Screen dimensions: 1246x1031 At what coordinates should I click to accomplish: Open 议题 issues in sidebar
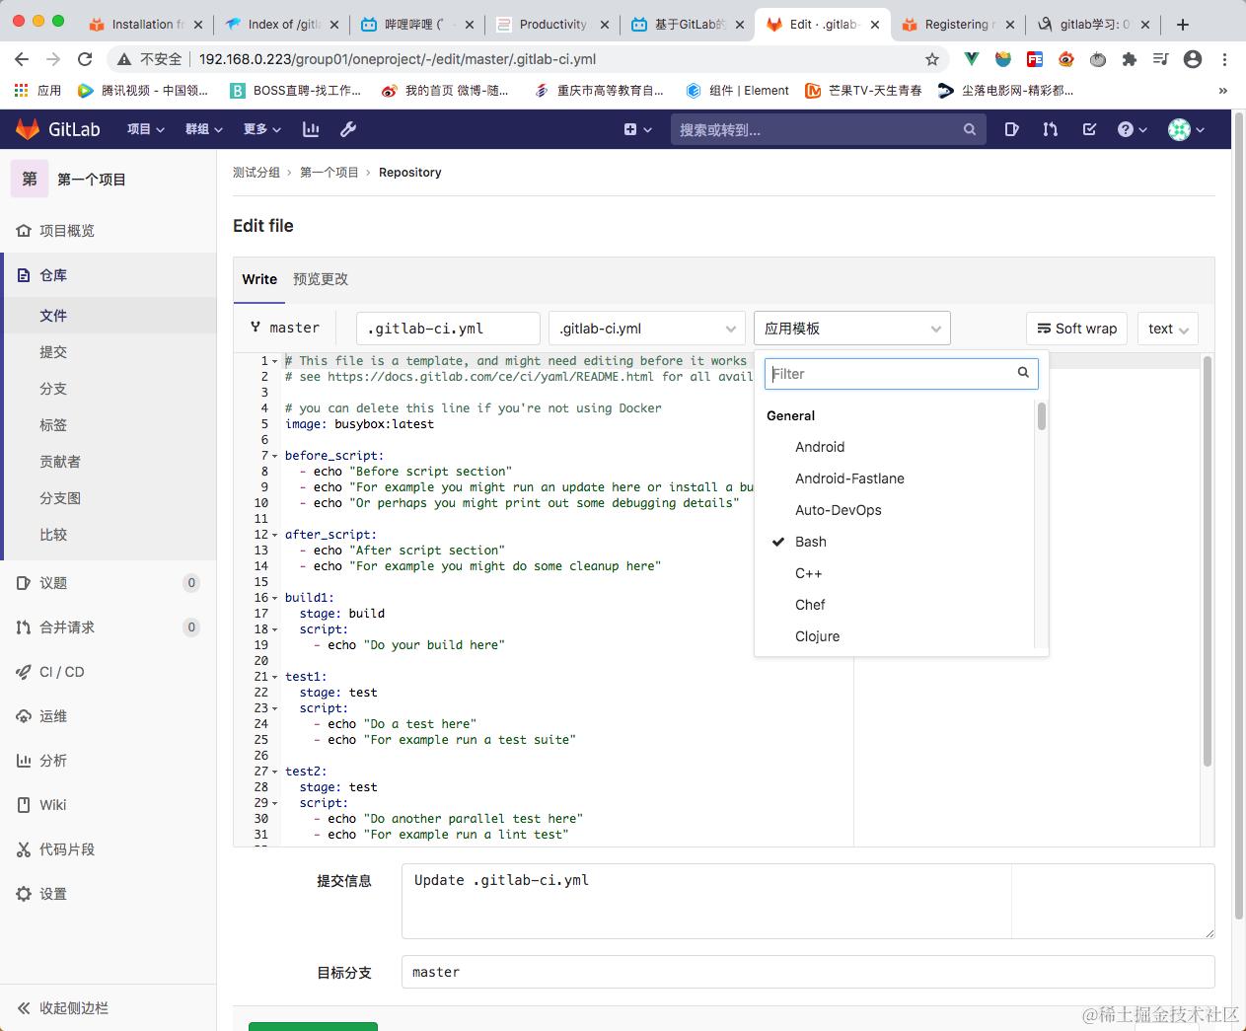(x=109, y=583)
